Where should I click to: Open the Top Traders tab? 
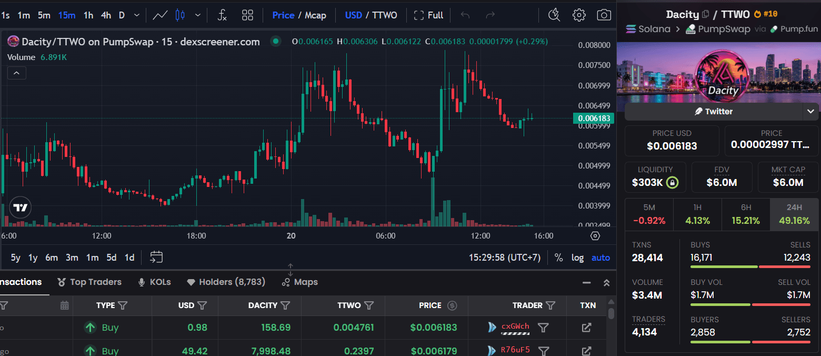pos(89,282)
